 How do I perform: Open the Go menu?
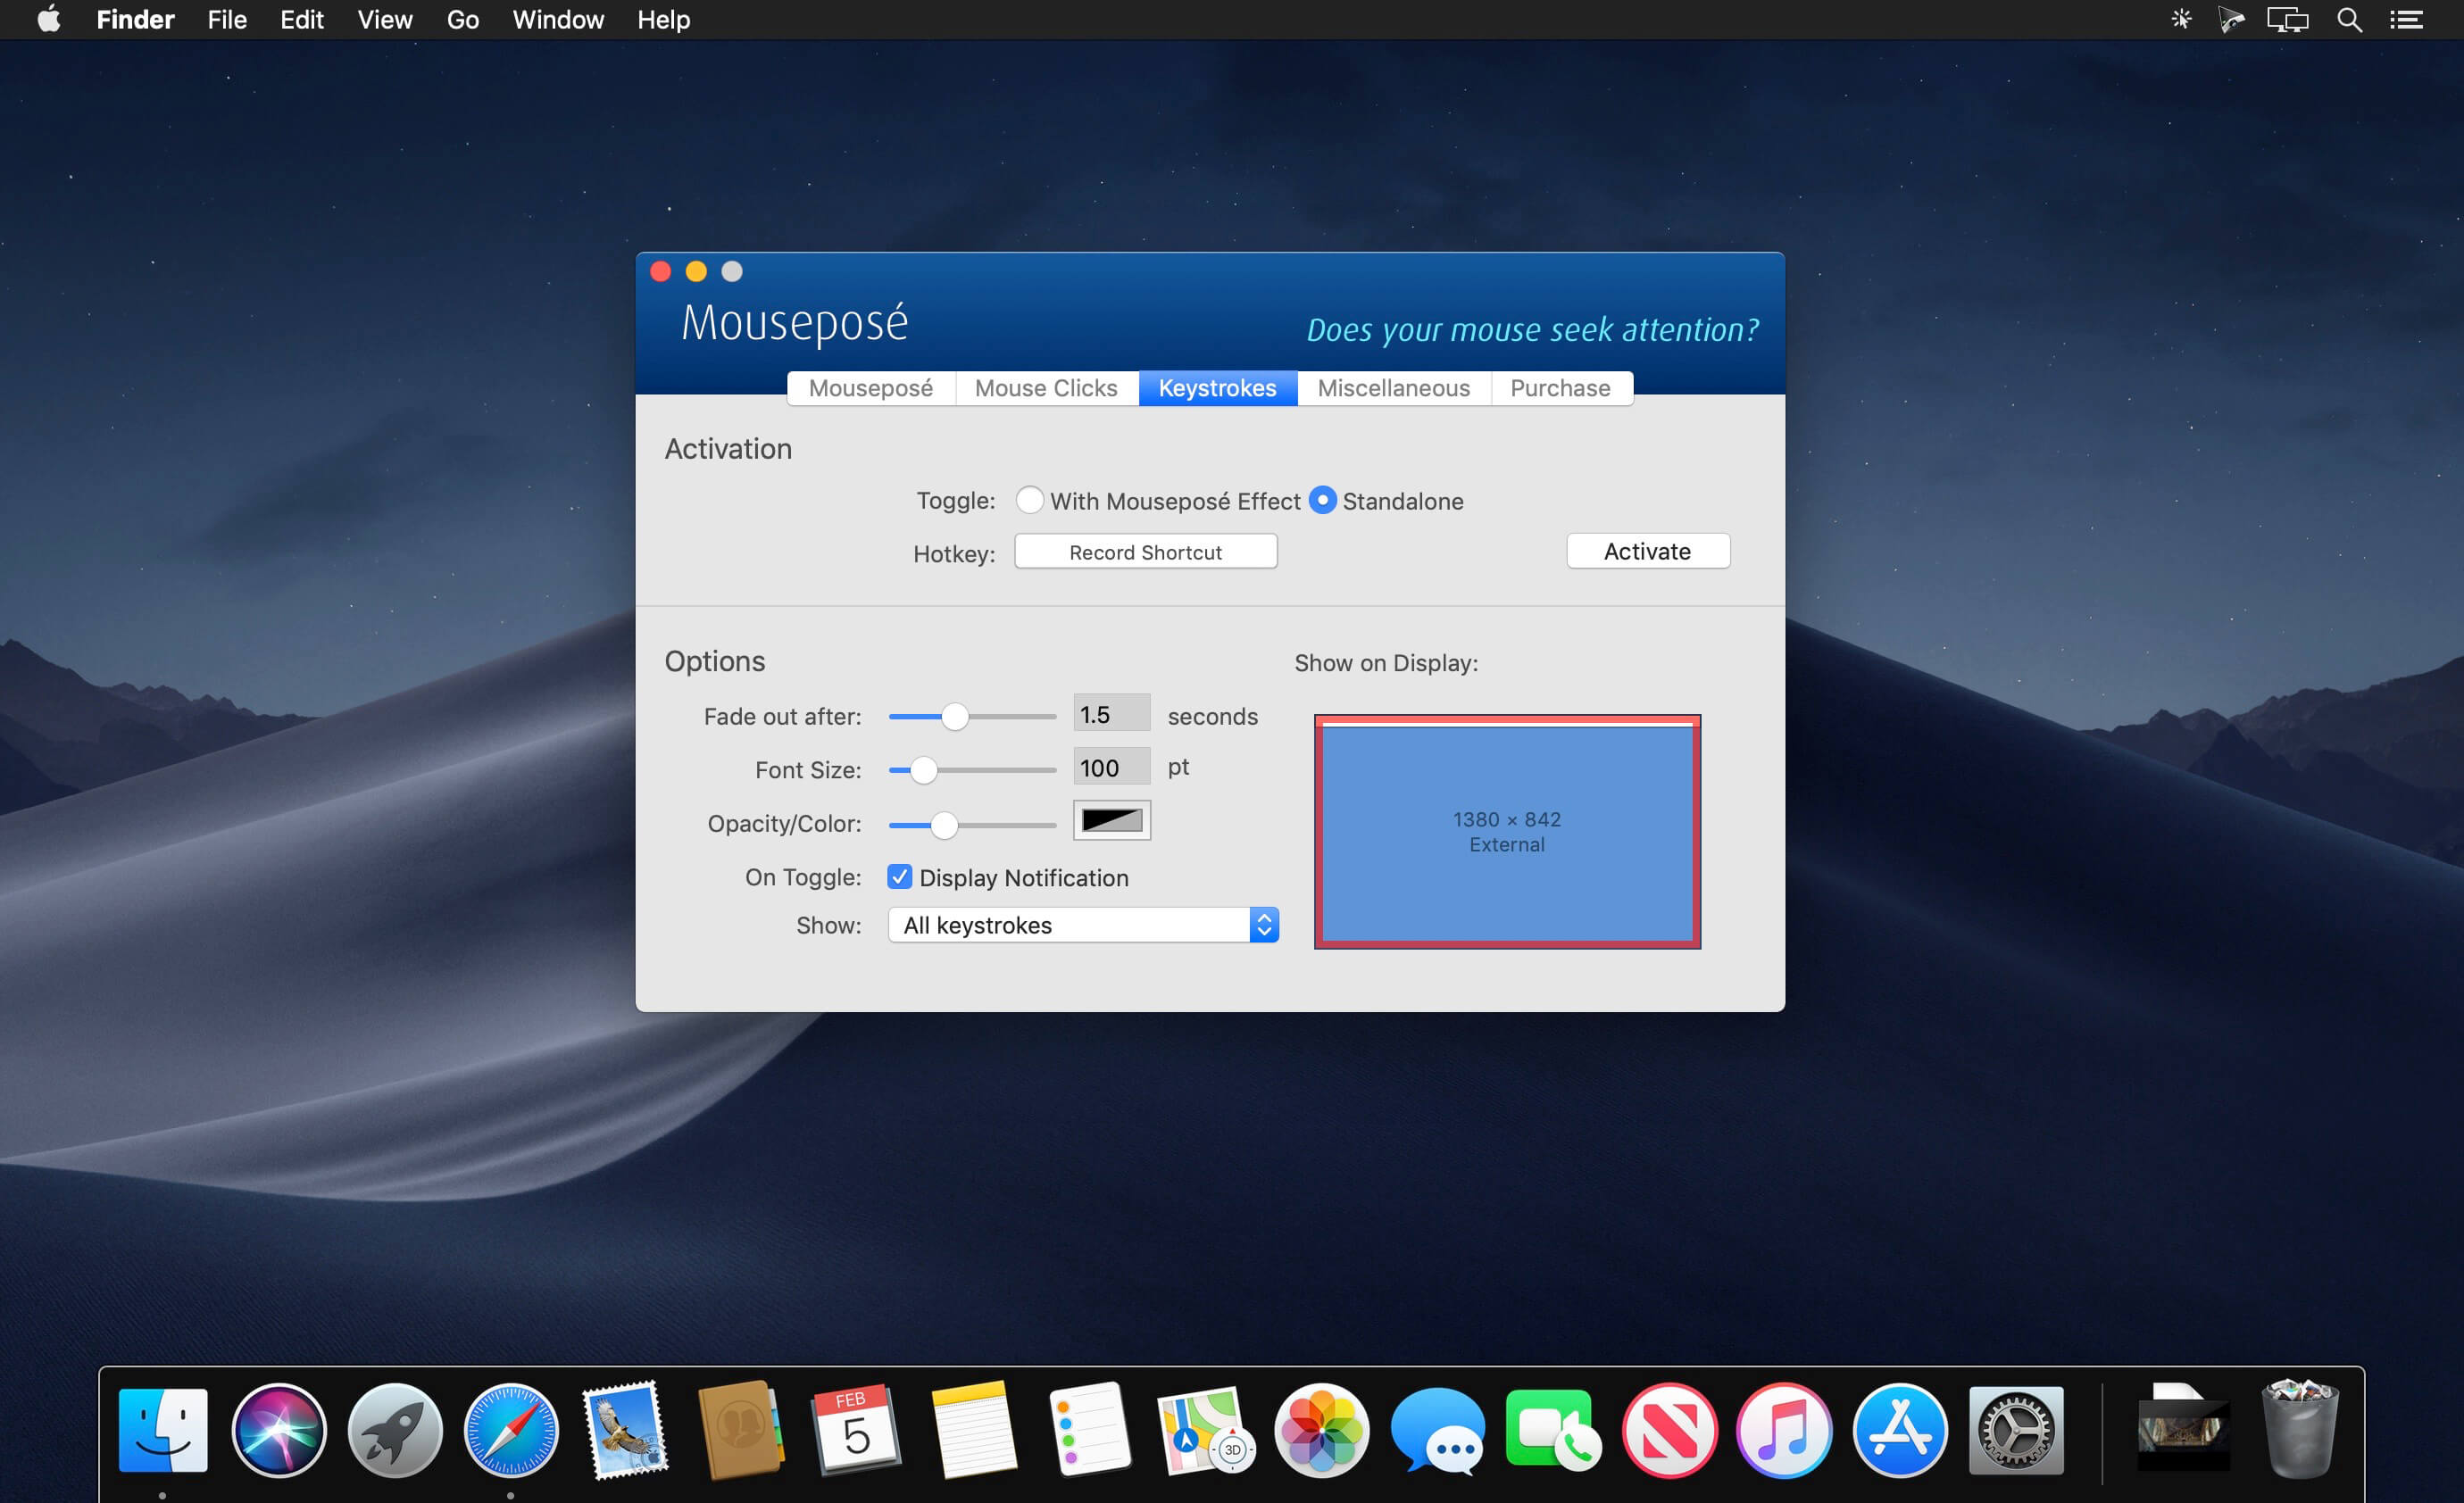pos(462,20)
